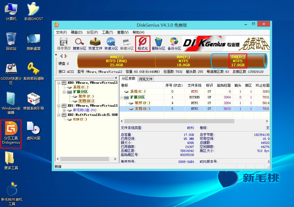
Task: Open the 备份分区 backup partition tool
Action: (x=174, y=44)
